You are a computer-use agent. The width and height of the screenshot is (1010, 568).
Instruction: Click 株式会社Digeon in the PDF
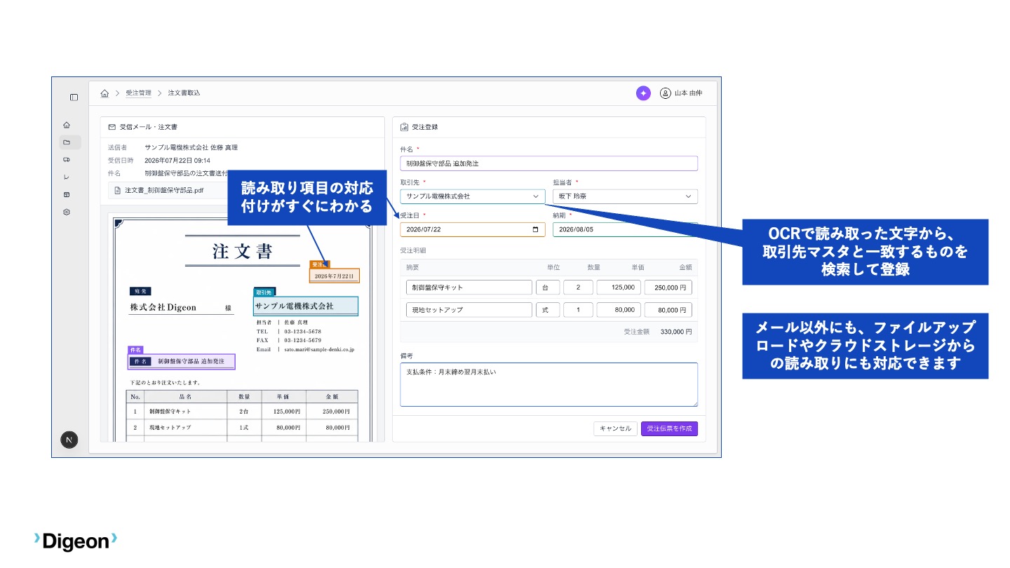[163, 307]
